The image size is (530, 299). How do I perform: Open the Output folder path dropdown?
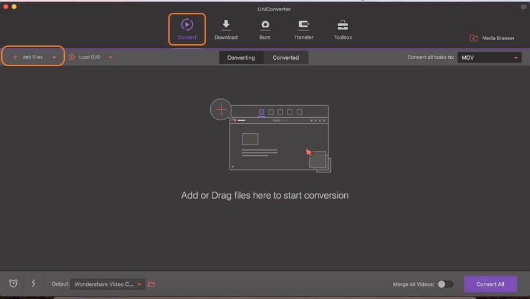pos(107,284)
